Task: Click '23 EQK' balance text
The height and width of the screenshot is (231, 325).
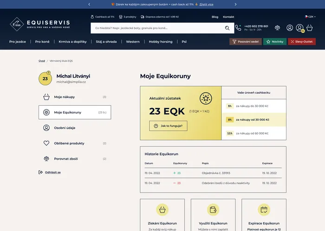Action: [167, 111]
